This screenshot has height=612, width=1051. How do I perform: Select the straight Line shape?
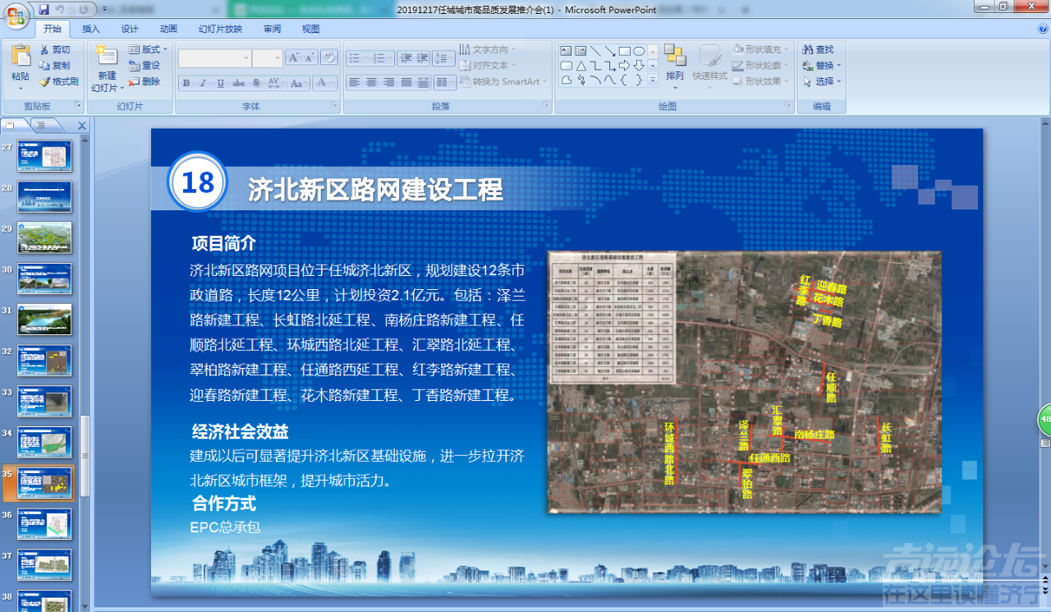click(x=595, y=51)
